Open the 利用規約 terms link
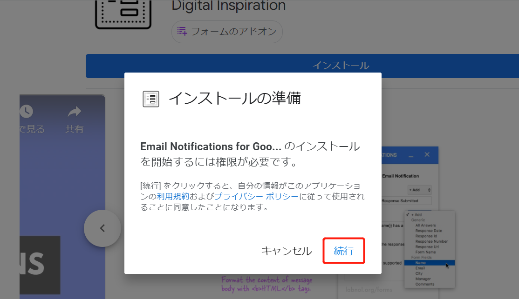The height and width of the screenshot is (299, 519). point(173,197)
